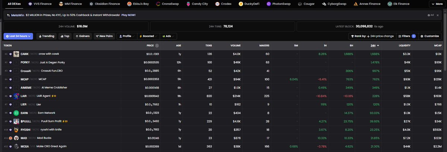Click the 24H TXNS value 78,124
This screenshot has width=447, height=152.
click(x=228, y=26)
